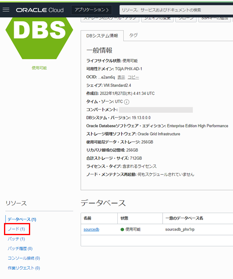Viewport: 233px width, 279px height.
Task: Switch to the DBシステム情報 tab
Action: pos(102,36)
